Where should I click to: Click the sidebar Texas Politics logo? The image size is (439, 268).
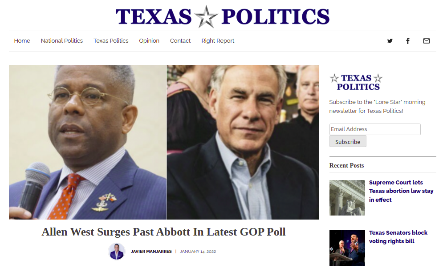point(356,82)
